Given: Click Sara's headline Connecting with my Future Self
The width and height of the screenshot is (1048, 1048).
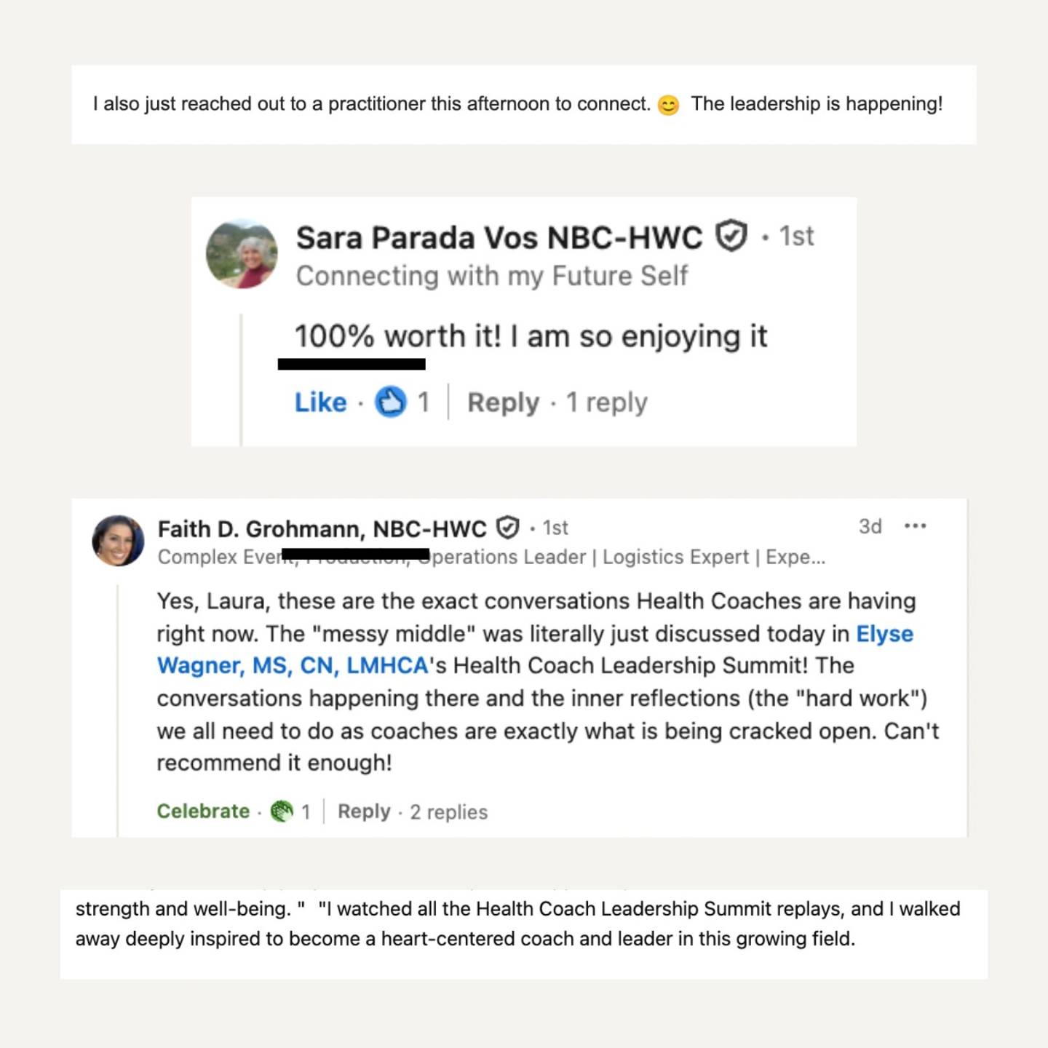Looking at the screenshot, I should pyautogui.click(x=492, y=277).
